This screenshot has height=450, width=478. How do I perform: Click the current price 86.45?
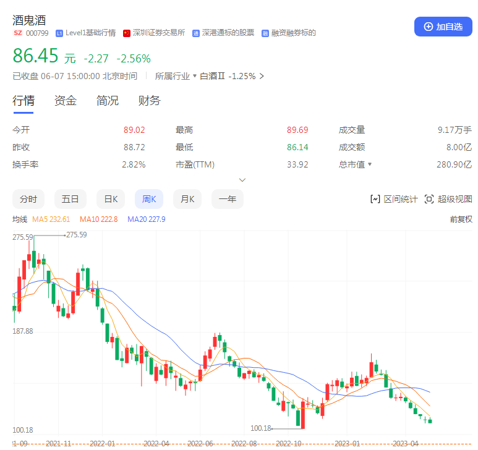coord(35,56)
